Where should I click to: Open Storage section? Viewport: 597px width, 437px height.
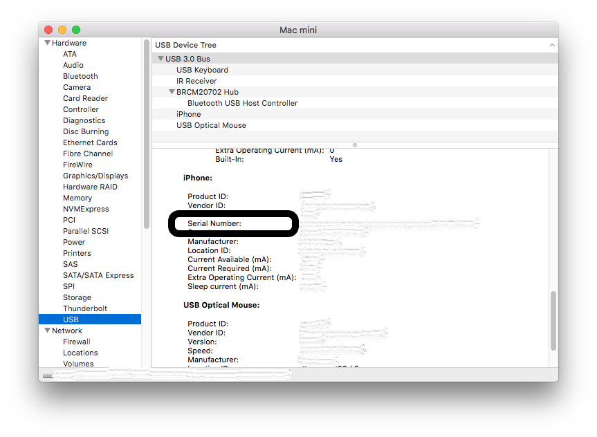click(77, 297)
